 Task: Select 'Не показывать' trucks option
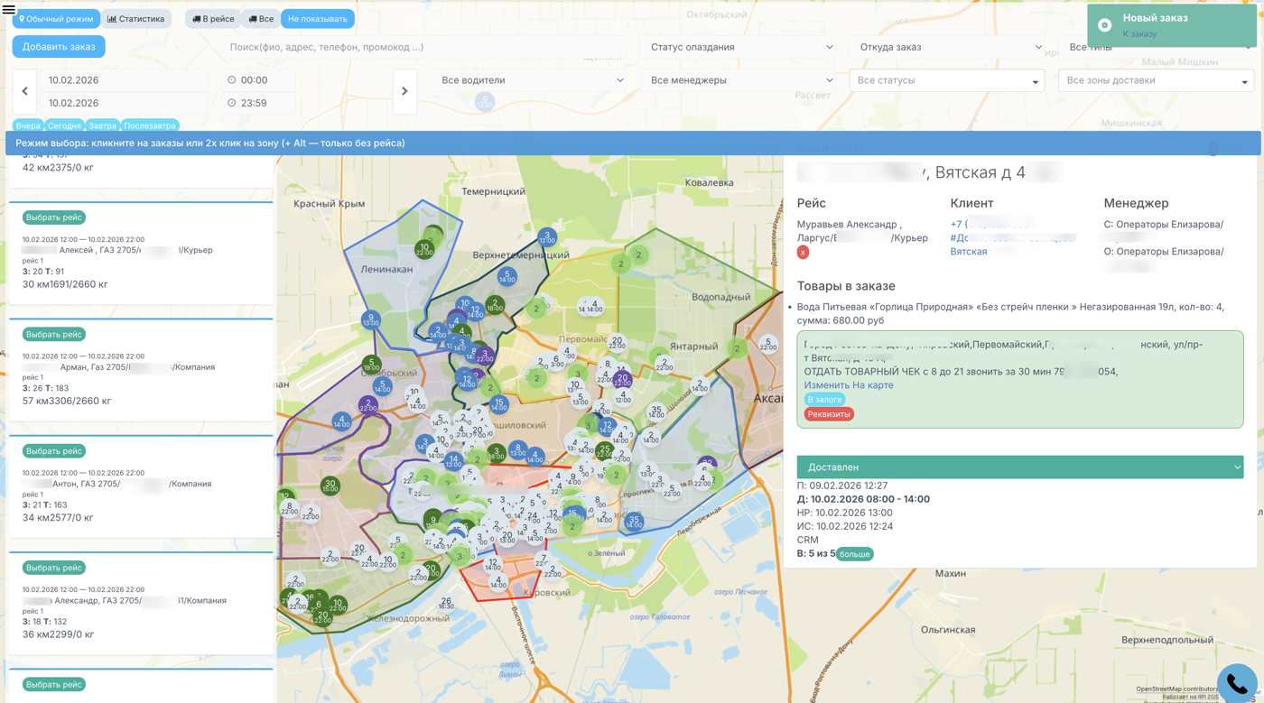coord(317,19)
